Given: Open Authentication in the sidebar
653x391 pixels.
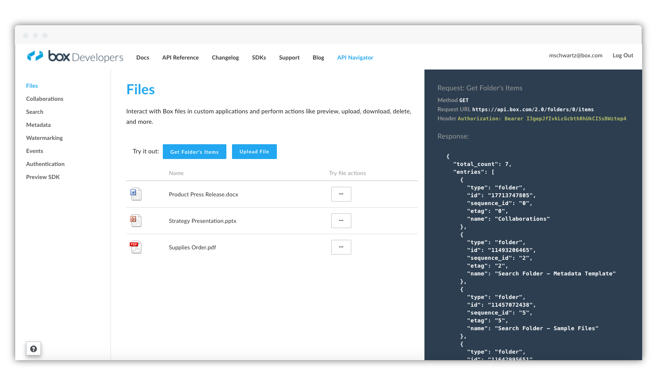Looking at the screenshot, I should coord(45,164).
